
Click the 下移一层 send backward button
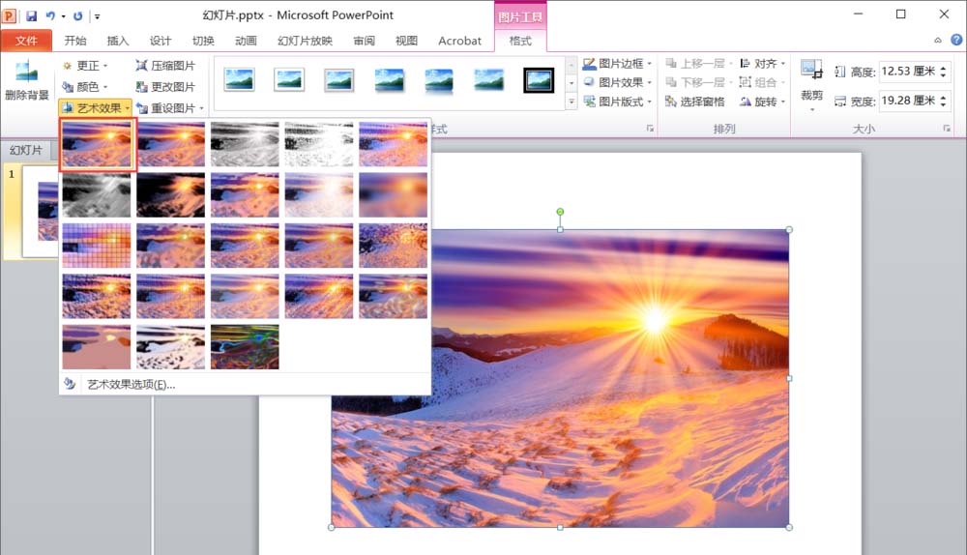(x=699, y=82)
